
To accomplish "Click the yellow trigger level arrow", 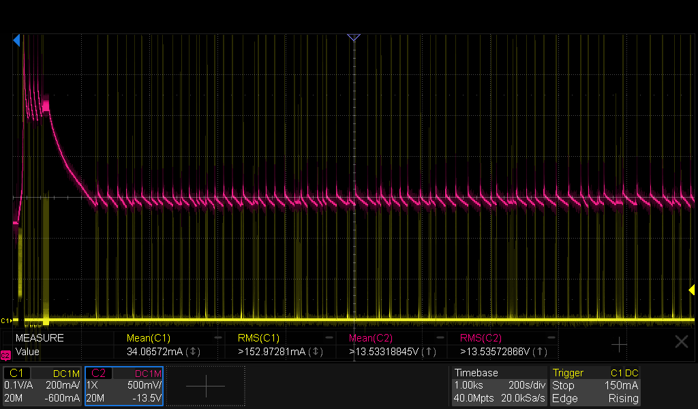I will tap(691, 290).
